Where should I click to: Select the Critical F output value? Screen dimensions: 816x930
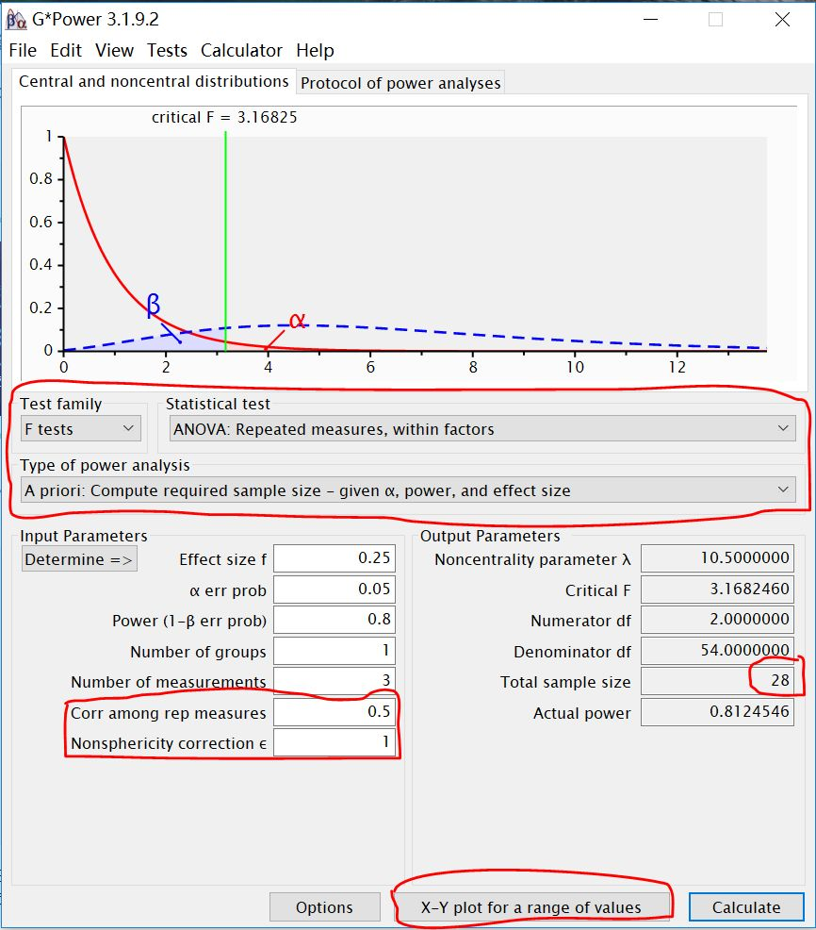717,590
